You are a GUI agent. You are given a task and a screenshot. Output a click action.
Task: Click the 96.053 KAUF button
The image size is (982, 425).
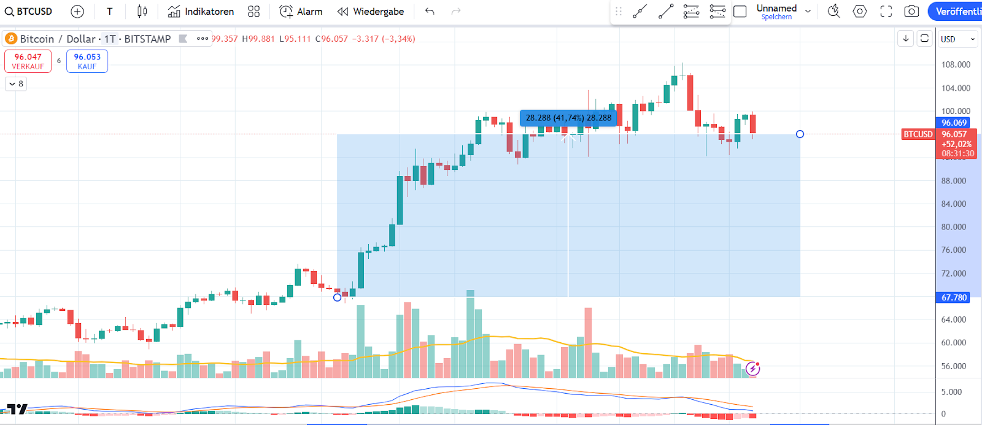coord(87,61)
